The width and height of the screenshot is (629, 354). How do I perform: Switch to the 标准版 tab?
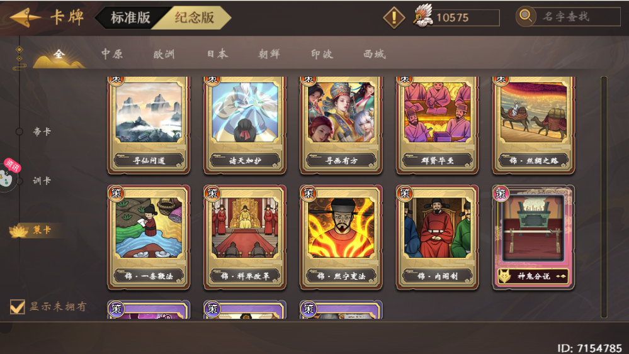(x=130, y=18)
